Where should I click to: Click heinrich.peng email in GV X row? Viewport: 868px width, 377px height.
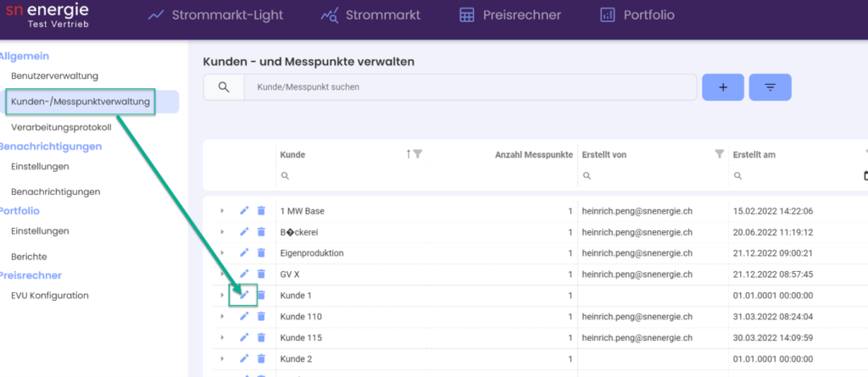(x=637, y=274)
